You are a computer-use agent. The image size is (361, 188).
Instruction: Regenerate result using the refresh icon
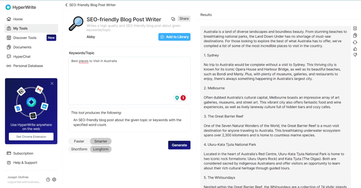tap(355, 42)
